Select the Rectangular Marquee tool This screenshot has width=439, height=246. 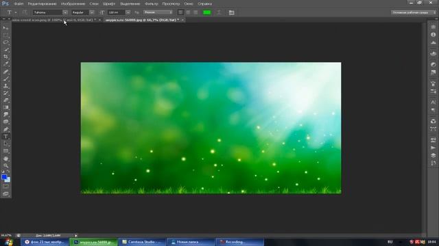[x=6, y=35]
